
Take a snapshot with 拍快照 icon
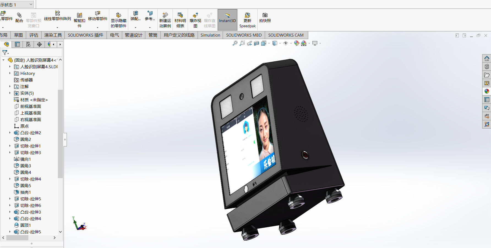pyautogui.click(x=265, y=18)
